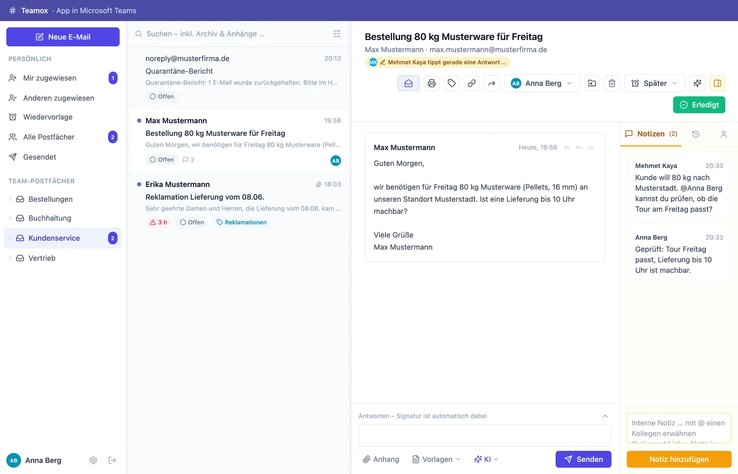Reply all using the double arrow icon
The image size is (738, 474).
click(x=579, y=147)
